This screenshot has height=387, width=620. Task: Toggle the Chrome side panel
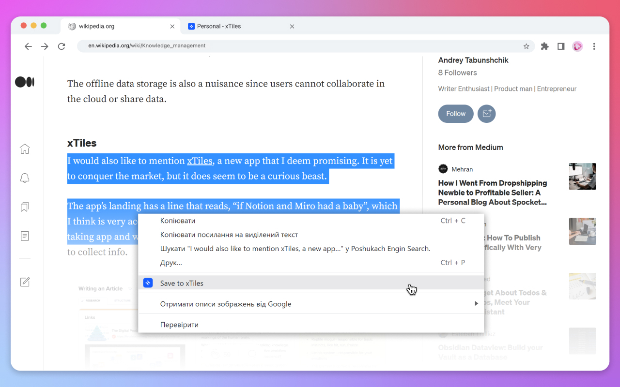(x=561, y=46)
